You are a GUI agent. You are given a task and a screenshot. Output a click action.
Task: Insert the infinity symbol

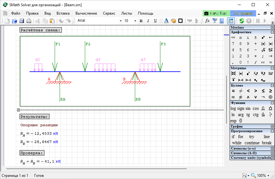click(x=233, y=38)
